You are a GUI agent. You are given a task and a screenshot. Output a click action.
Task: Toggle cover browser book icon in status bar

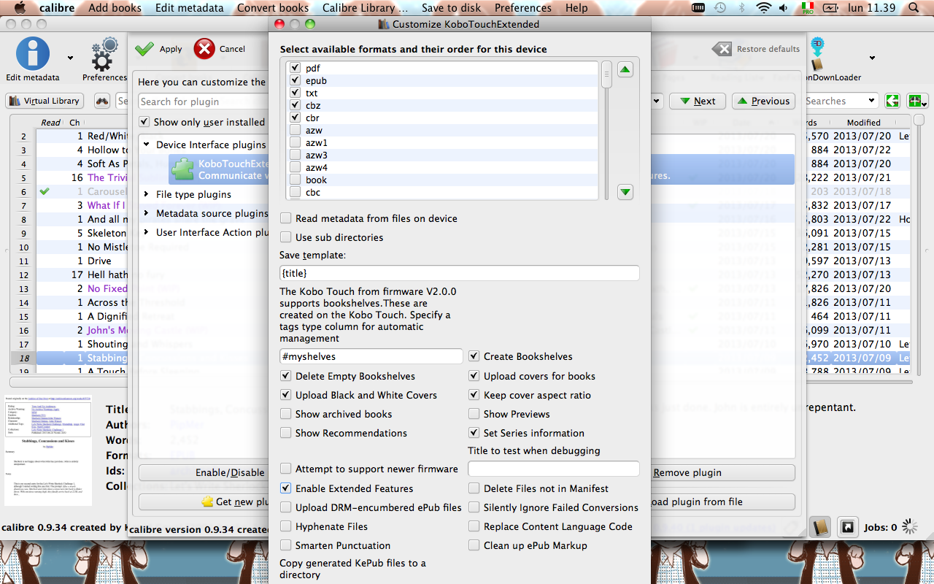(820, 526)
